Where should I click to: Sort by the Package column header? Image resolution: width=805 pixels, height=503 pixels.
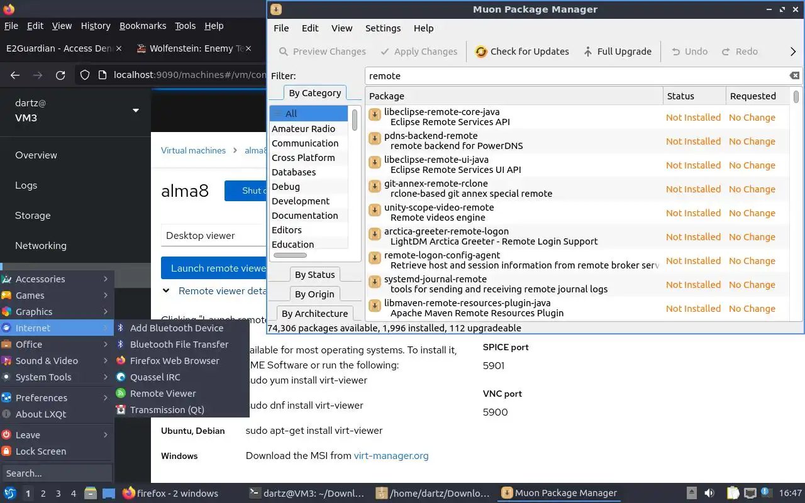[x=514, y=96]
